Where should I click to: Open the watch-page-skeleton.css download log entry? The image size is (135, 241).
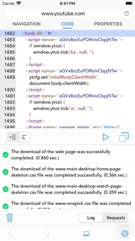(x=68, y=189)
